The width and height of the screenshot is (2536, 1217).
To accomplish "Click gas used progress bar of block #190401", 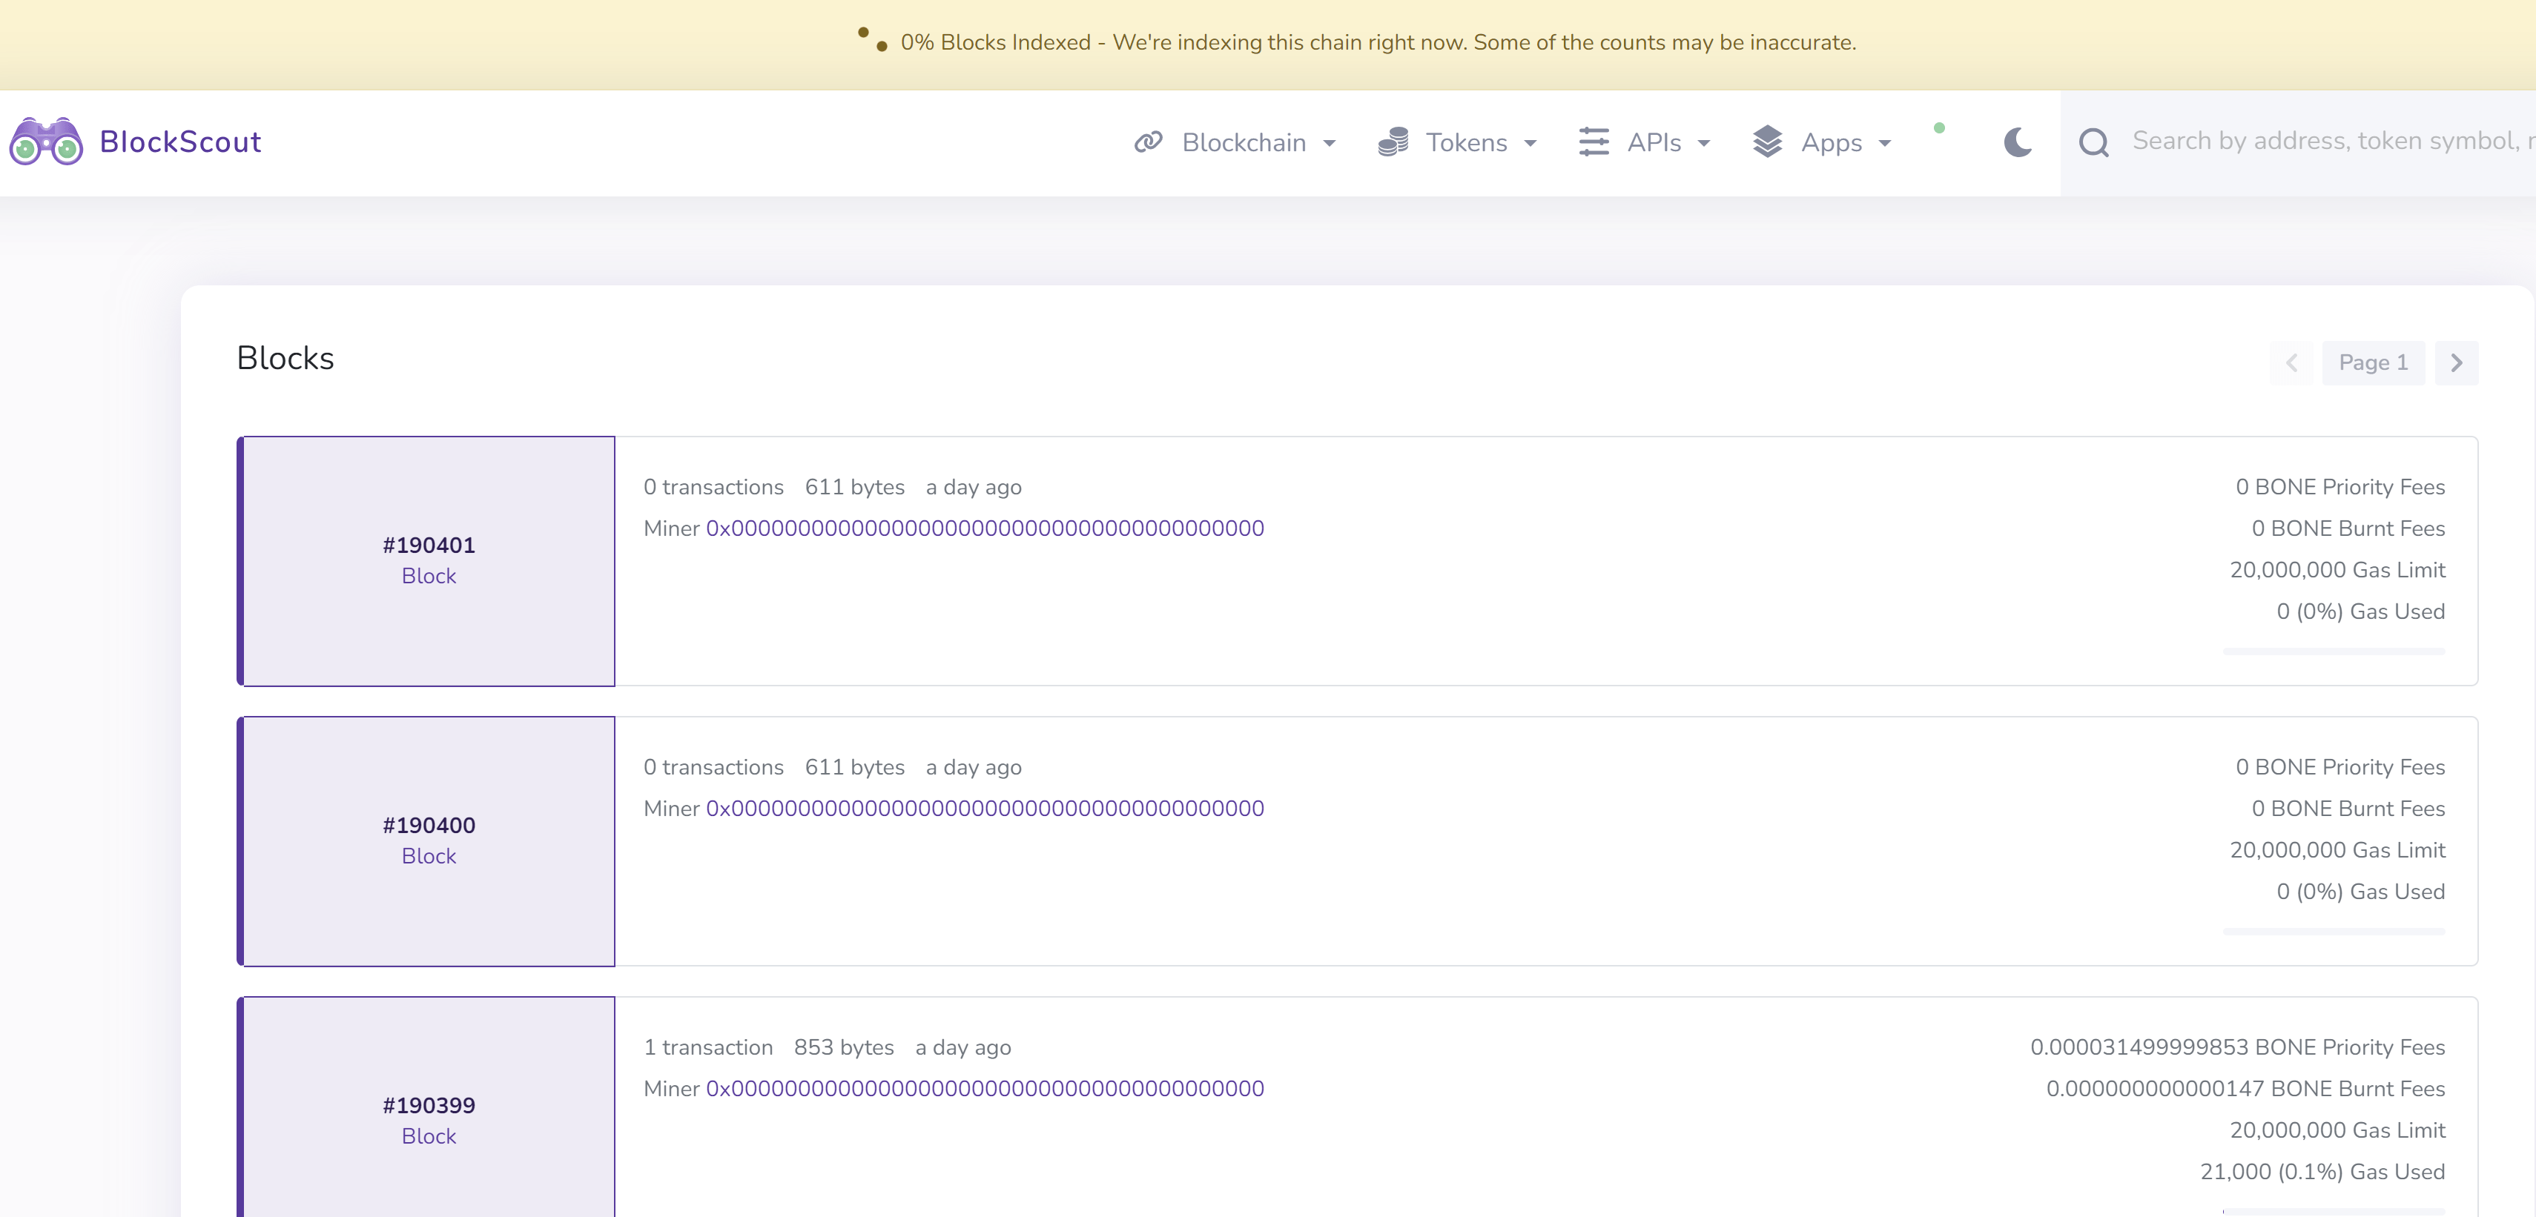I will tap(2334, 651).
